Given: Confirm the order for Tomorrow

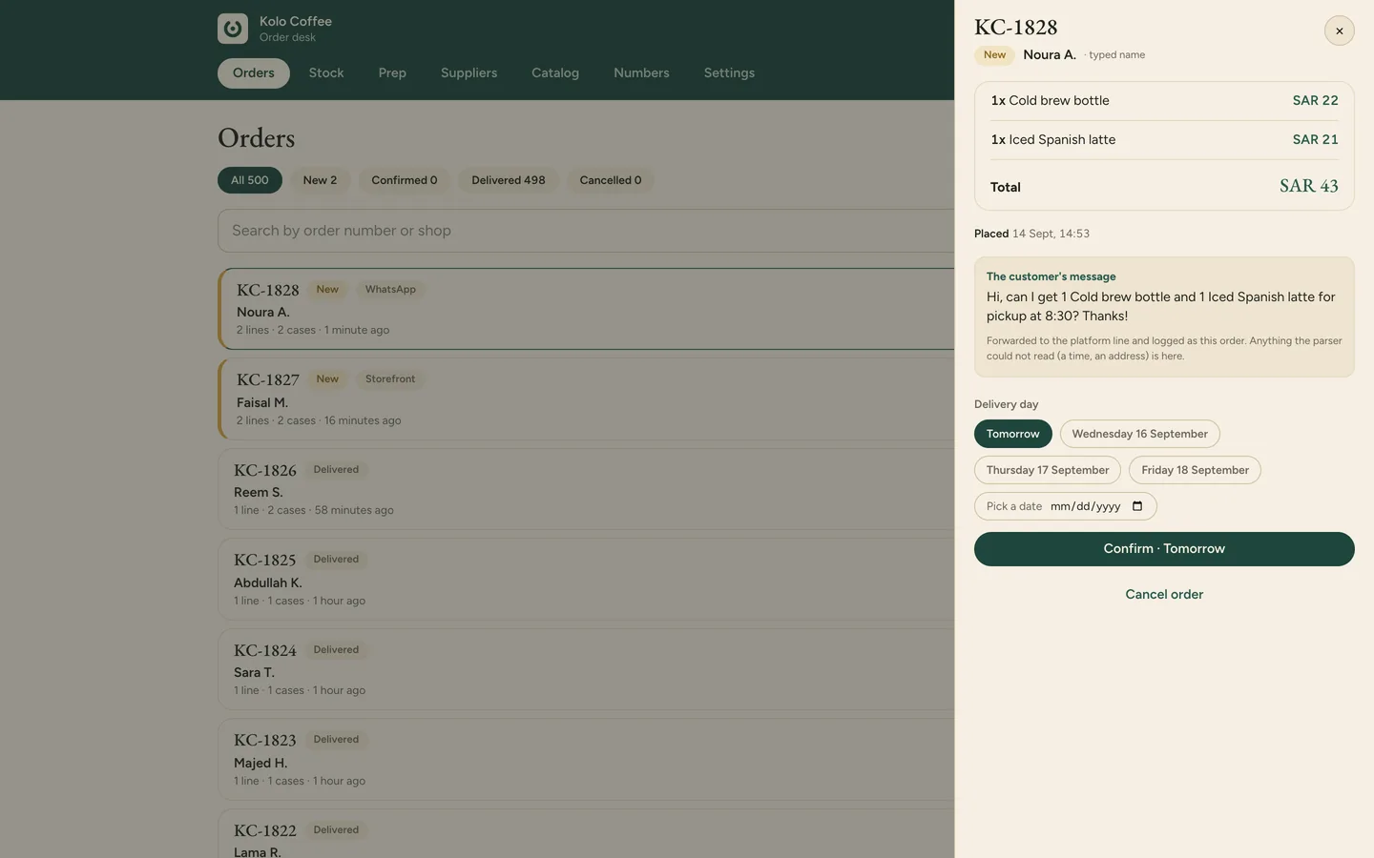Looking at the screenshot, I should pyautogui.click(x=1164, y=549).
